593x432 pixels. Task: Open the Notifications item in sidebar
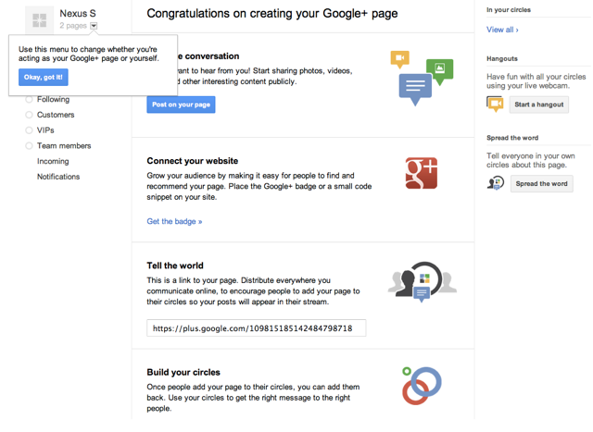(x=58, y=177)
